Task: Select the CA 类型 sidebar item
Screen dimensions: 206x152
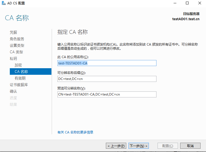Action: (x=16, y=52)
